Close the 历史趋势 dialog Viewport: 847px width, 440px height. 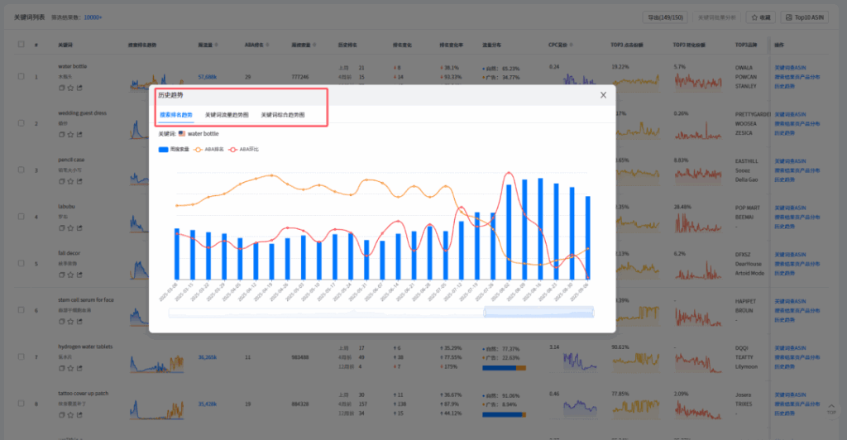coord(603,95)
